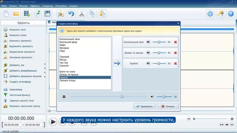Select Изменить голос effect

click(18, 35)
